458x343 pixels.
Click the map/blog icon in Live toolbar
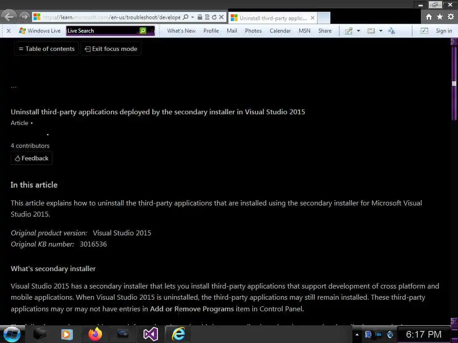coord(348,31)
